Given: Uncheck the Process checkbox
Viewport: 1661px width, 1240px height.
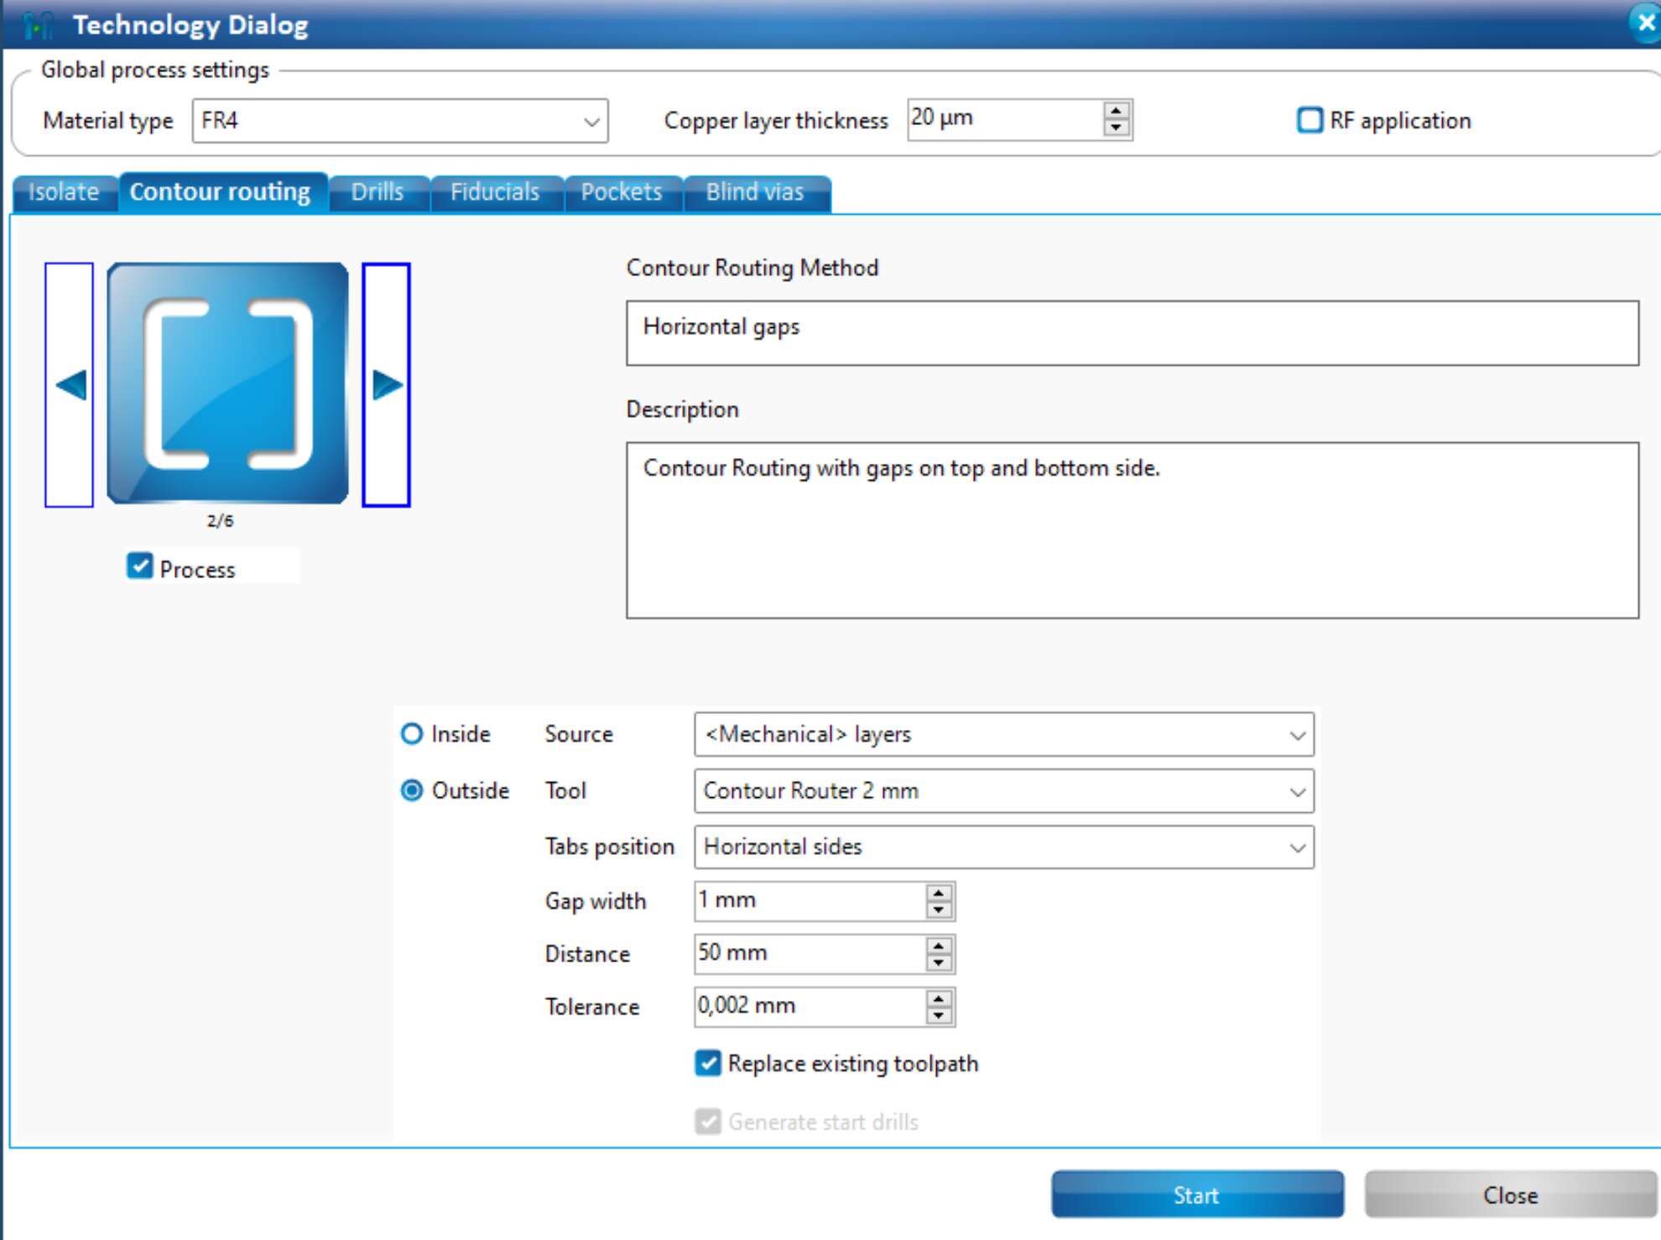Looking at the screenshot, I should [x=141, y=568].
